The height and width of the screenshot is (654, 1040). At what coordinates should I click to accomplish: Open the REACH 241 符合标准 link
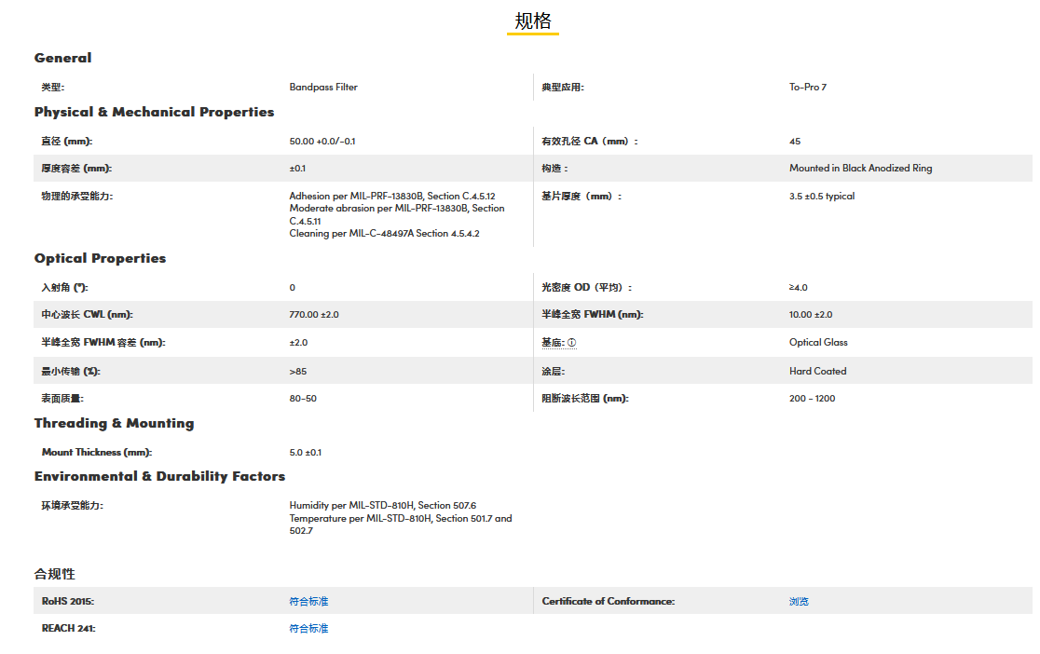[x=308, y=629]
